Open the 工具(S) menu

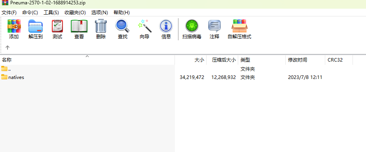(51, 13)
